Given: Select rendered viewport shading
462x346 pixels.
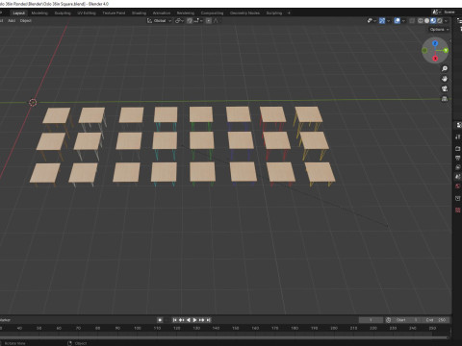Looking at the screenshot, I should click(440, 21).
